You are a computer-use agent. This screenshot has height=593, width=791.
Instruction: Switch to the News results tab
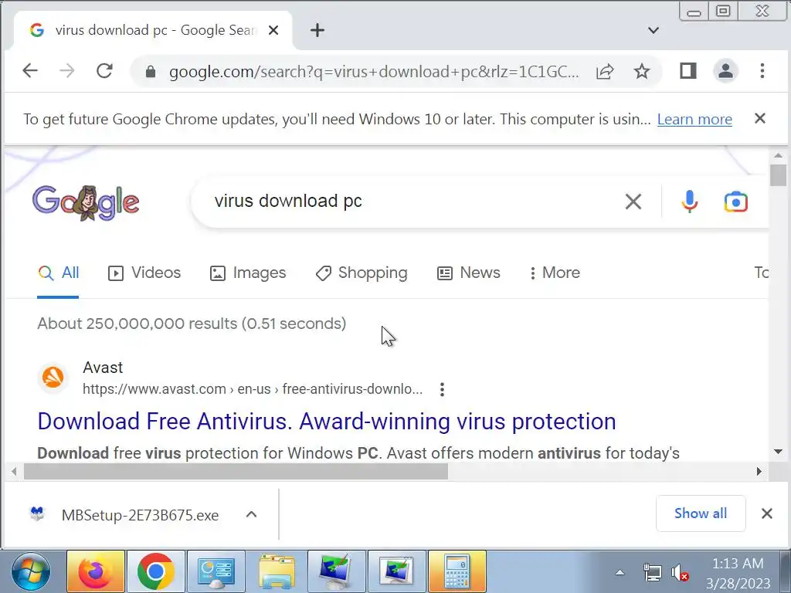(469, 273)
